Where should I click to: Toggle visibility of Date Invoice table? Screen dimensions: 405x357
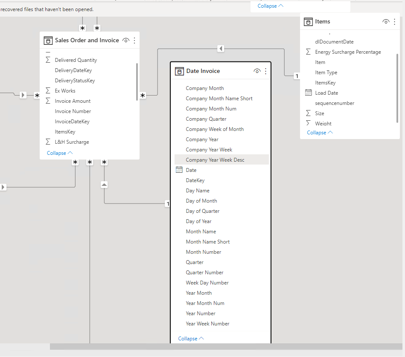tap(257, 71)
